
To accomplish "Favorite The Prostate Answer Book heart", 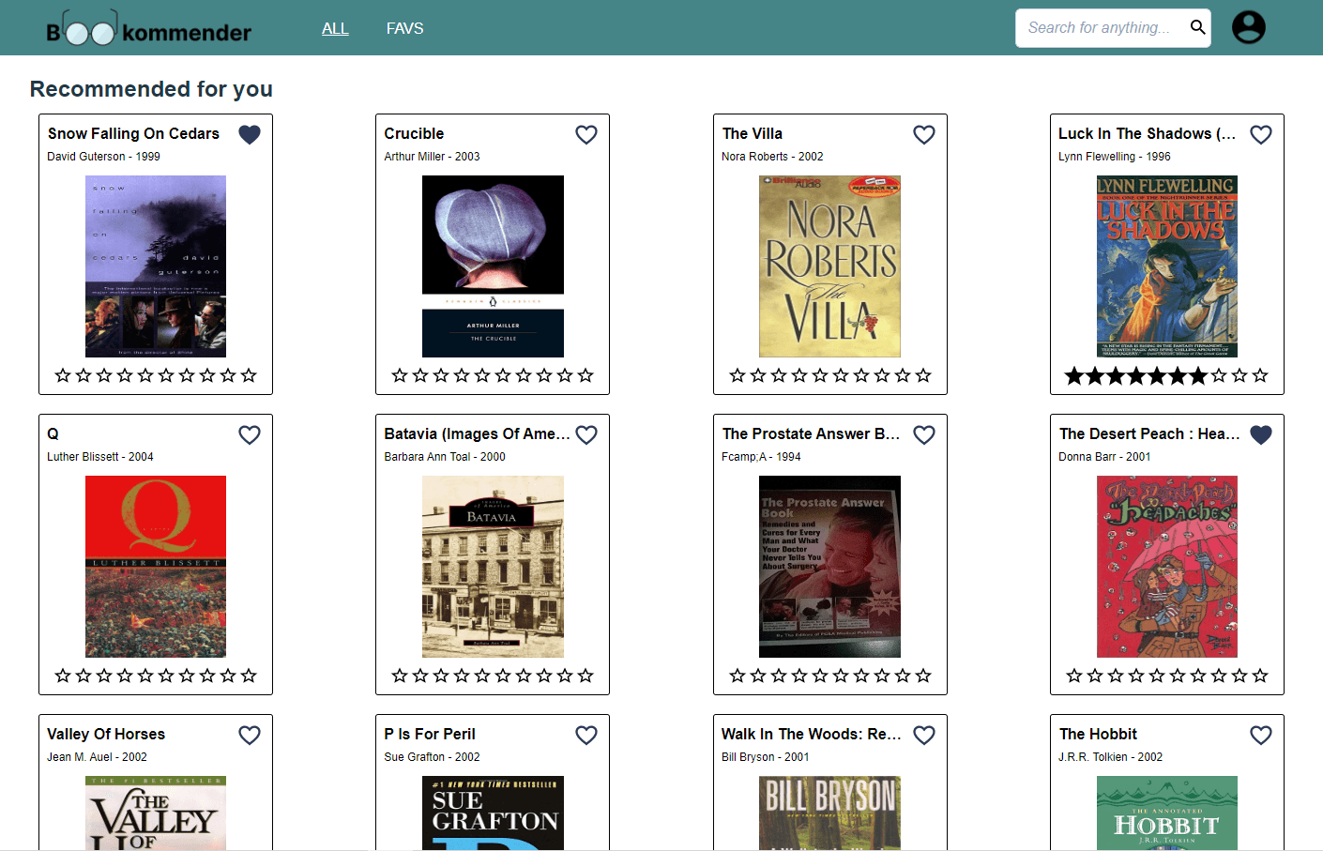I will click(x=924, y=434).
